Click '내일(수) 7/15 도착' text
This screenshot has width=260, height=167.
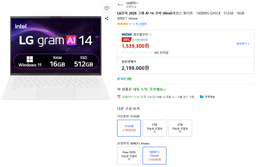(x=134, y=97)
